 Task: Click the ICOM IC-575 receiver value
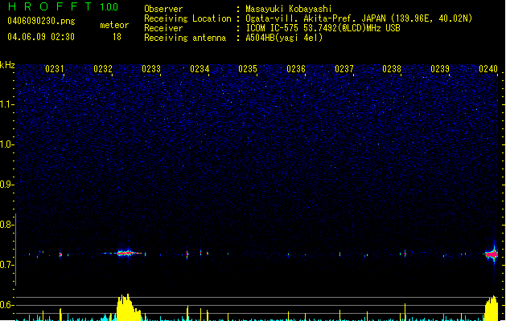point(323,28)
